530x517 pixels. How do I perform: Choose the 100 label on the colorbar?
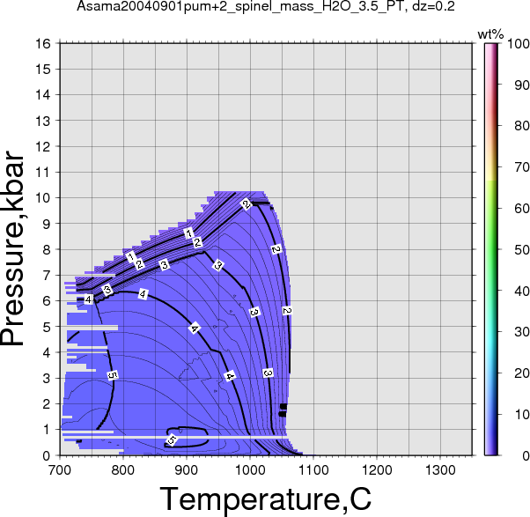(519, 44)
